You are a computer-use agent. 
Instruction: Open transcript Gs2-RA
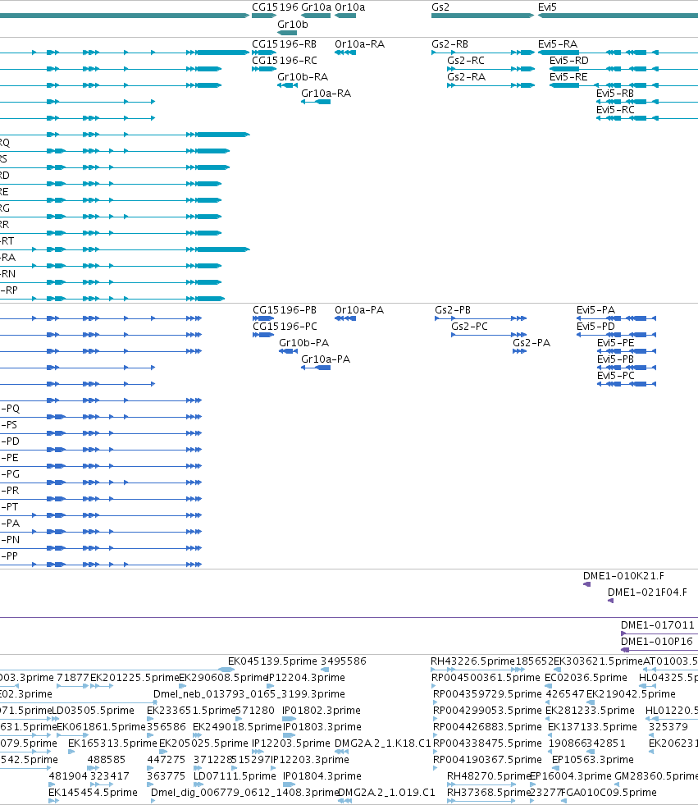tap(466, 77)
